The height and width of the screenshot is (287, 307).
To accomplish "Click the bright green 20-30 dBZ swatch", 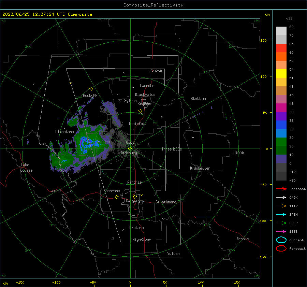I will point(281,142).
